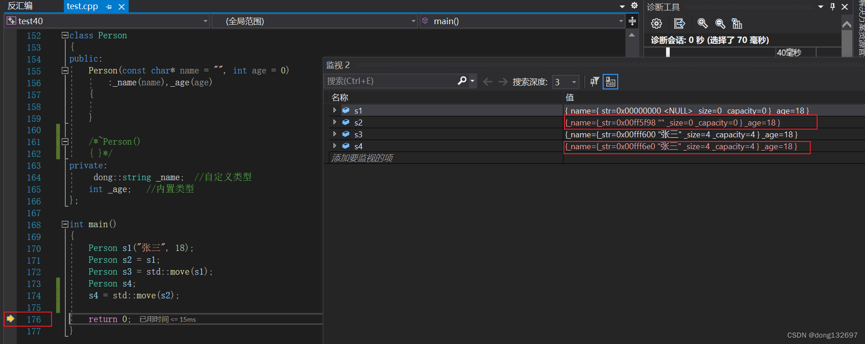Click on the return 0 statement

click(109, 319)
